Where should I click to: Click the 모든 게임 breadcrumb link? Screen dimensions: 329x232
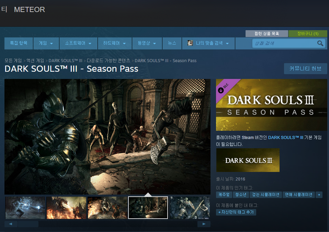point(13,61)
